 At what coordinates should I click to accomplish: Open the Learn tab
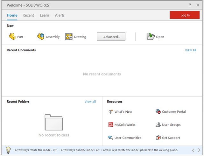pyautogui.click(x=45, y=15)
